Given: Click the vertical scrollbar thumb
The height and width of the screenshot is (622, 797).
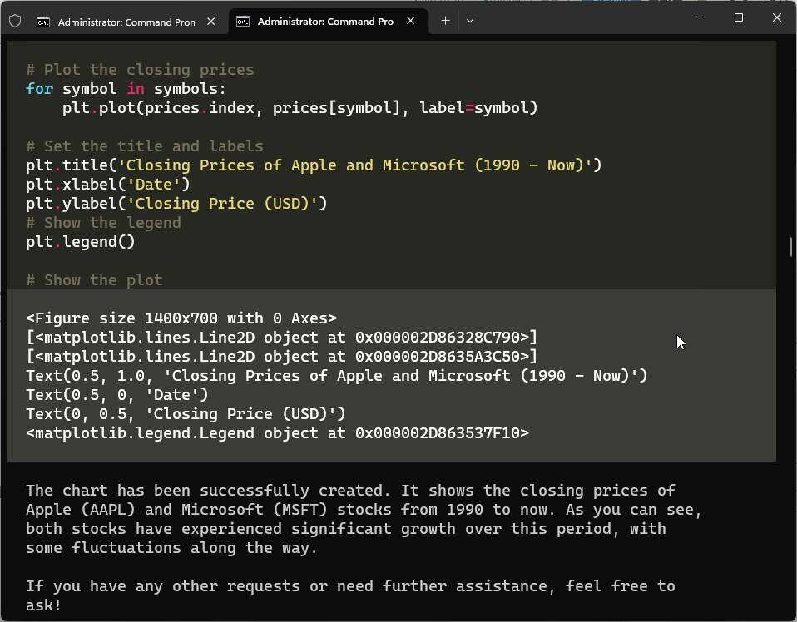Looking at the screenshot, I should point(790,247).
